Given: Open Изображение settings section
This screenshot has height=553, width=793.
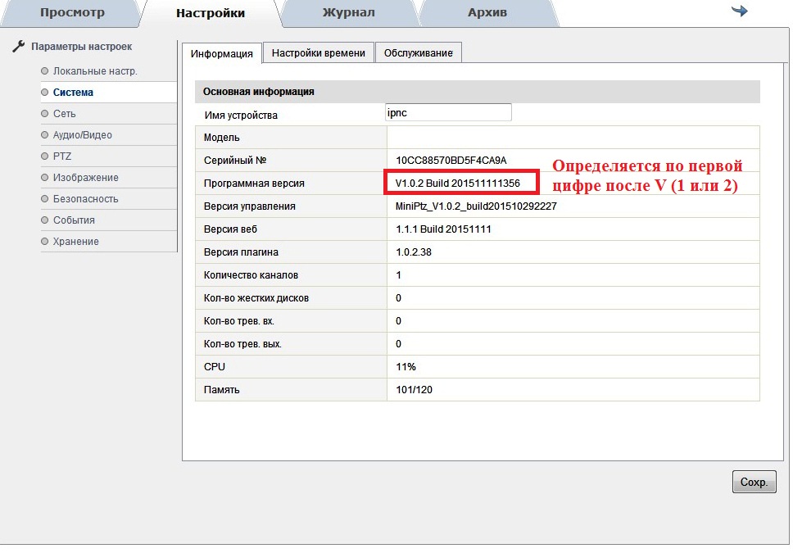Looking at the screenshot, I should coord(85,178).
